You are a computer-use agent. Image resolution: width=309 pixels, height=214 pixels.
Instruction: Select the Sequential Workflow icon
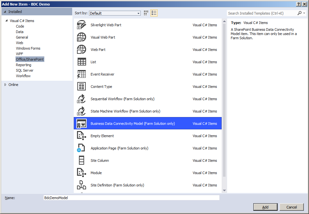tap(82, 99)
